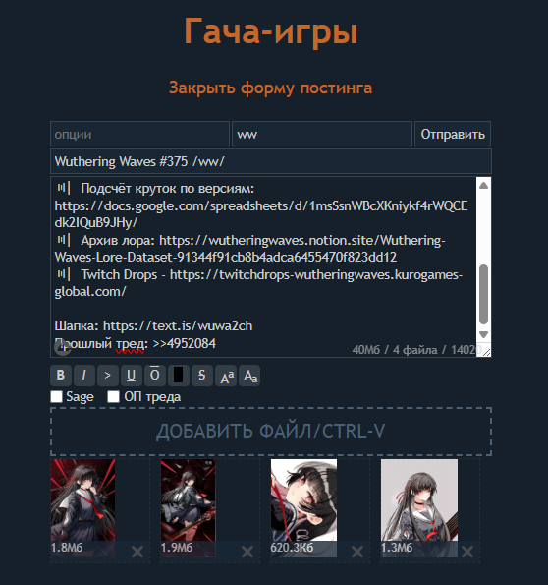The image size is (548, 585).
Task: Click the spoiler black box button
Action: [178, 375]
